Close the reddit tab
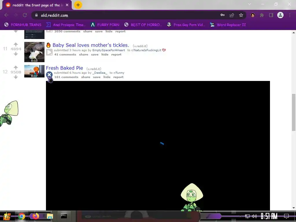 click(67, 5)
